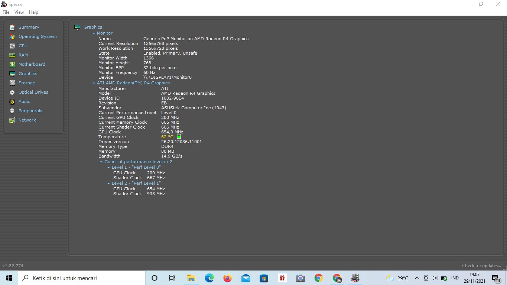Screen dimensions: 507x285
Task: Switch to the Motherboard section
Action: (32, 64)
